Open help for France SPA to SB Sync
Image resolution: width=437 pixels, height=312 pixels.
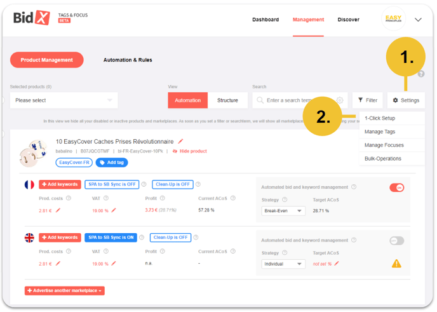click(x=144, y=184)
